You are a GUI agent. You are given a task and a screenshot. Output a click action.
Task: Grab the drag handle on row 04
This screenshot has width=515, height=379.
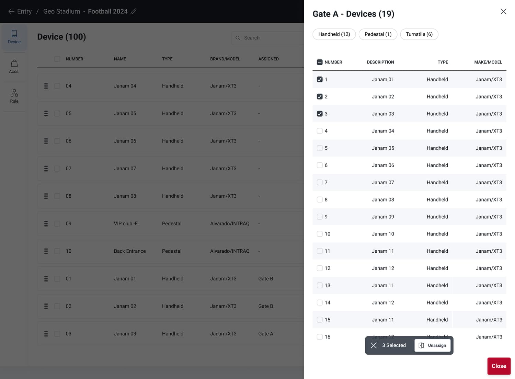coord(46,86)
